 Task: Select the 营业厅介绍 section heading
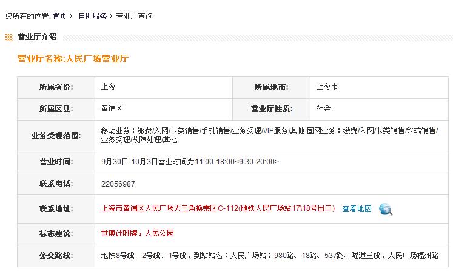click(x=37, y=37)
